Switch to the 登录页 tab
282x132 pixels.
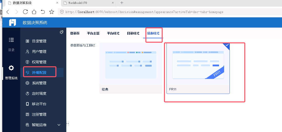click(x=75, y=33)
